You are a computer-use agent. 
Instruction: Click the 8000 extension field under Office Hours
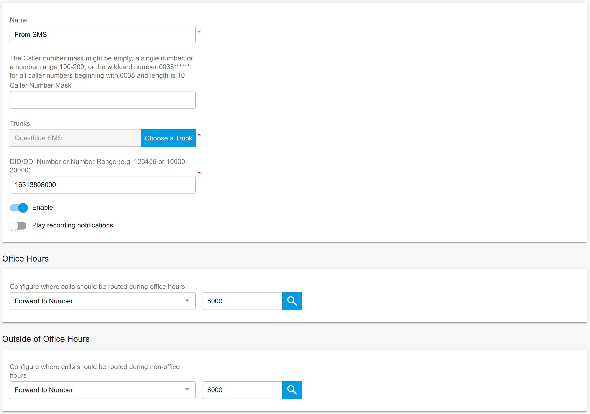(x=242, y=301)
